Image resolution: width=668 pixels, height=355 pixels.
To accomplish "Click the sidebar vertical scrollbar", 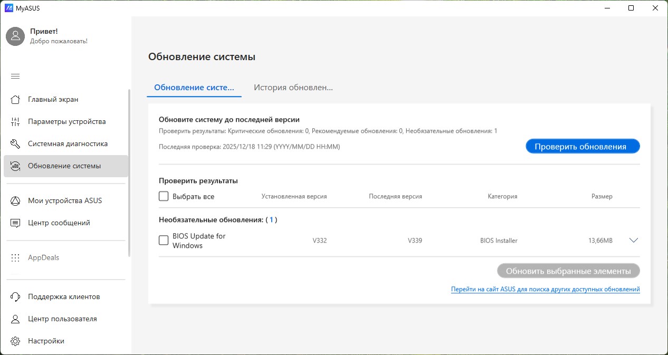I will (129, 173).
